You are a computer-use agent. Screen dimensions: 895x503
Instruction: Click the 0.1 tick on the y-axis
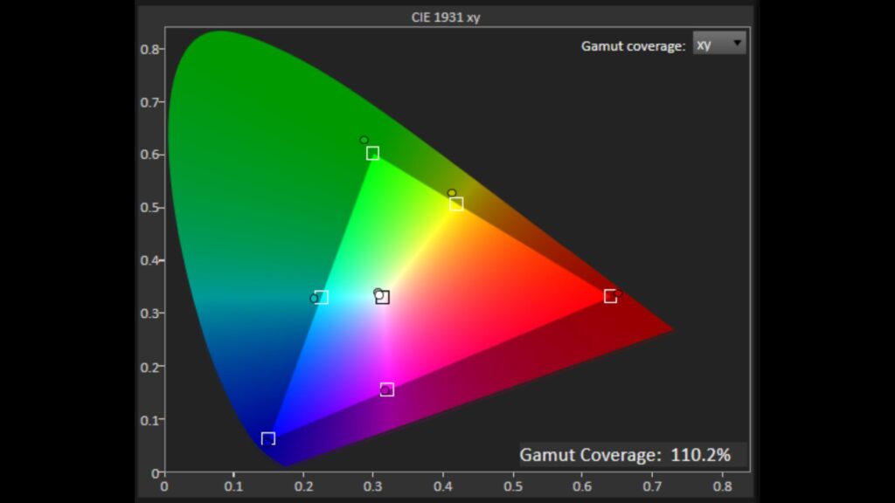149,419
